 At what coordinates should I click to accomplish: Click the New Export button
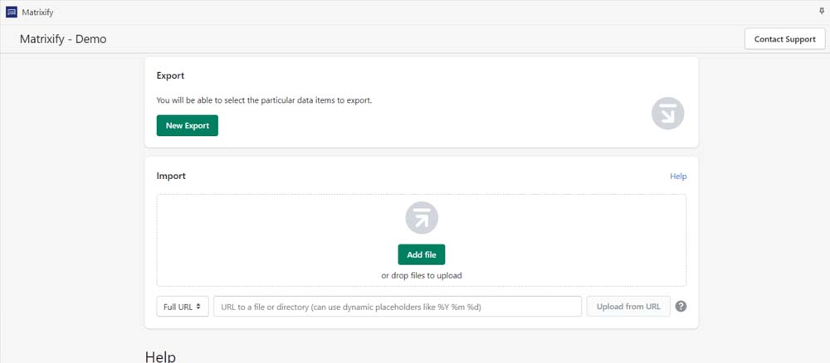click(x=188, y=126)
